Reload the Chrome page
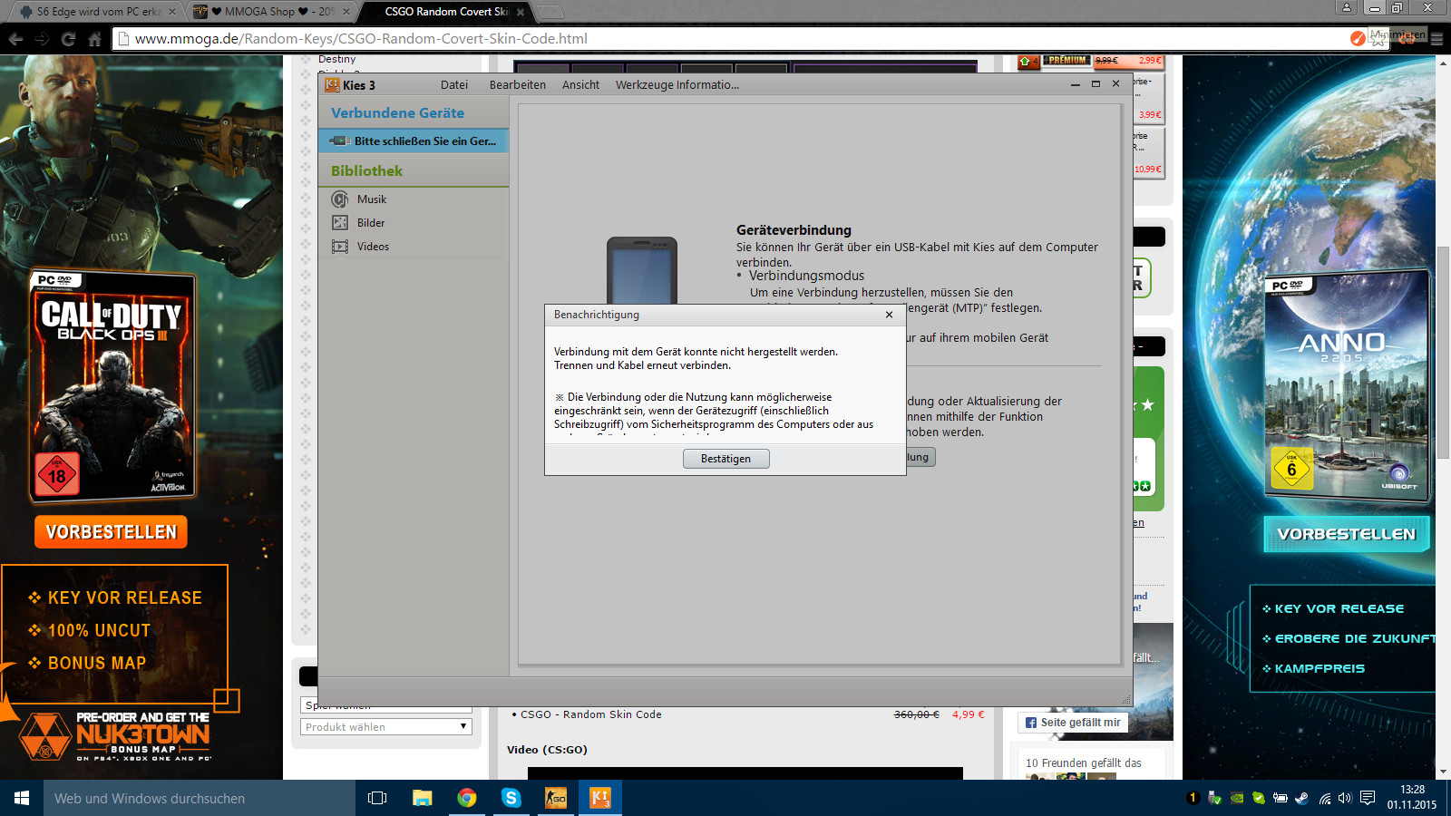The width and height of the screenshot is (1451, 816). [68, 39]
